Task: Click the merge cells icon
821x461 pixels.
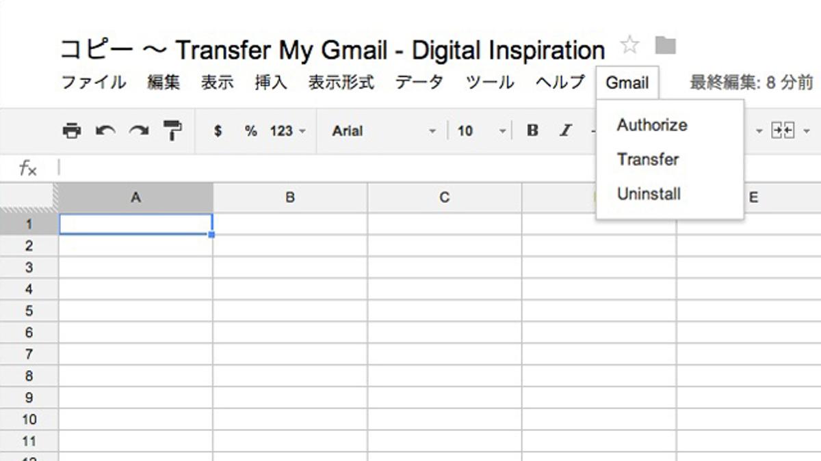Action: click(x=783, y=130)
